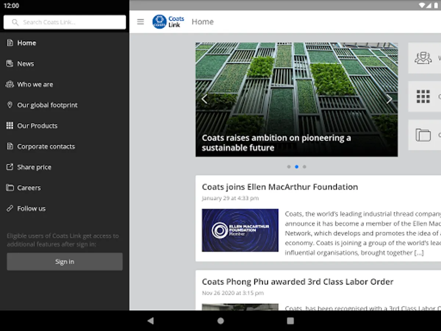Click the search magnifier icon
The width and height of the screenshot is (441, 331).
tap(15, 22)
